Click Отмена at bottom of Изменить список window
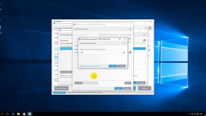The height and width of the screenshot is (116, 206). coord(127,88)
